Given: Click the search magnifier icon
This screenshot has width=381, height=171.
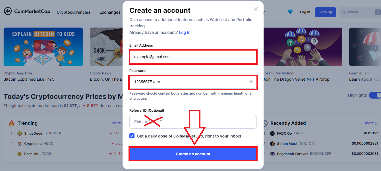Looking at the screenshot, I should tap(343, 12).
